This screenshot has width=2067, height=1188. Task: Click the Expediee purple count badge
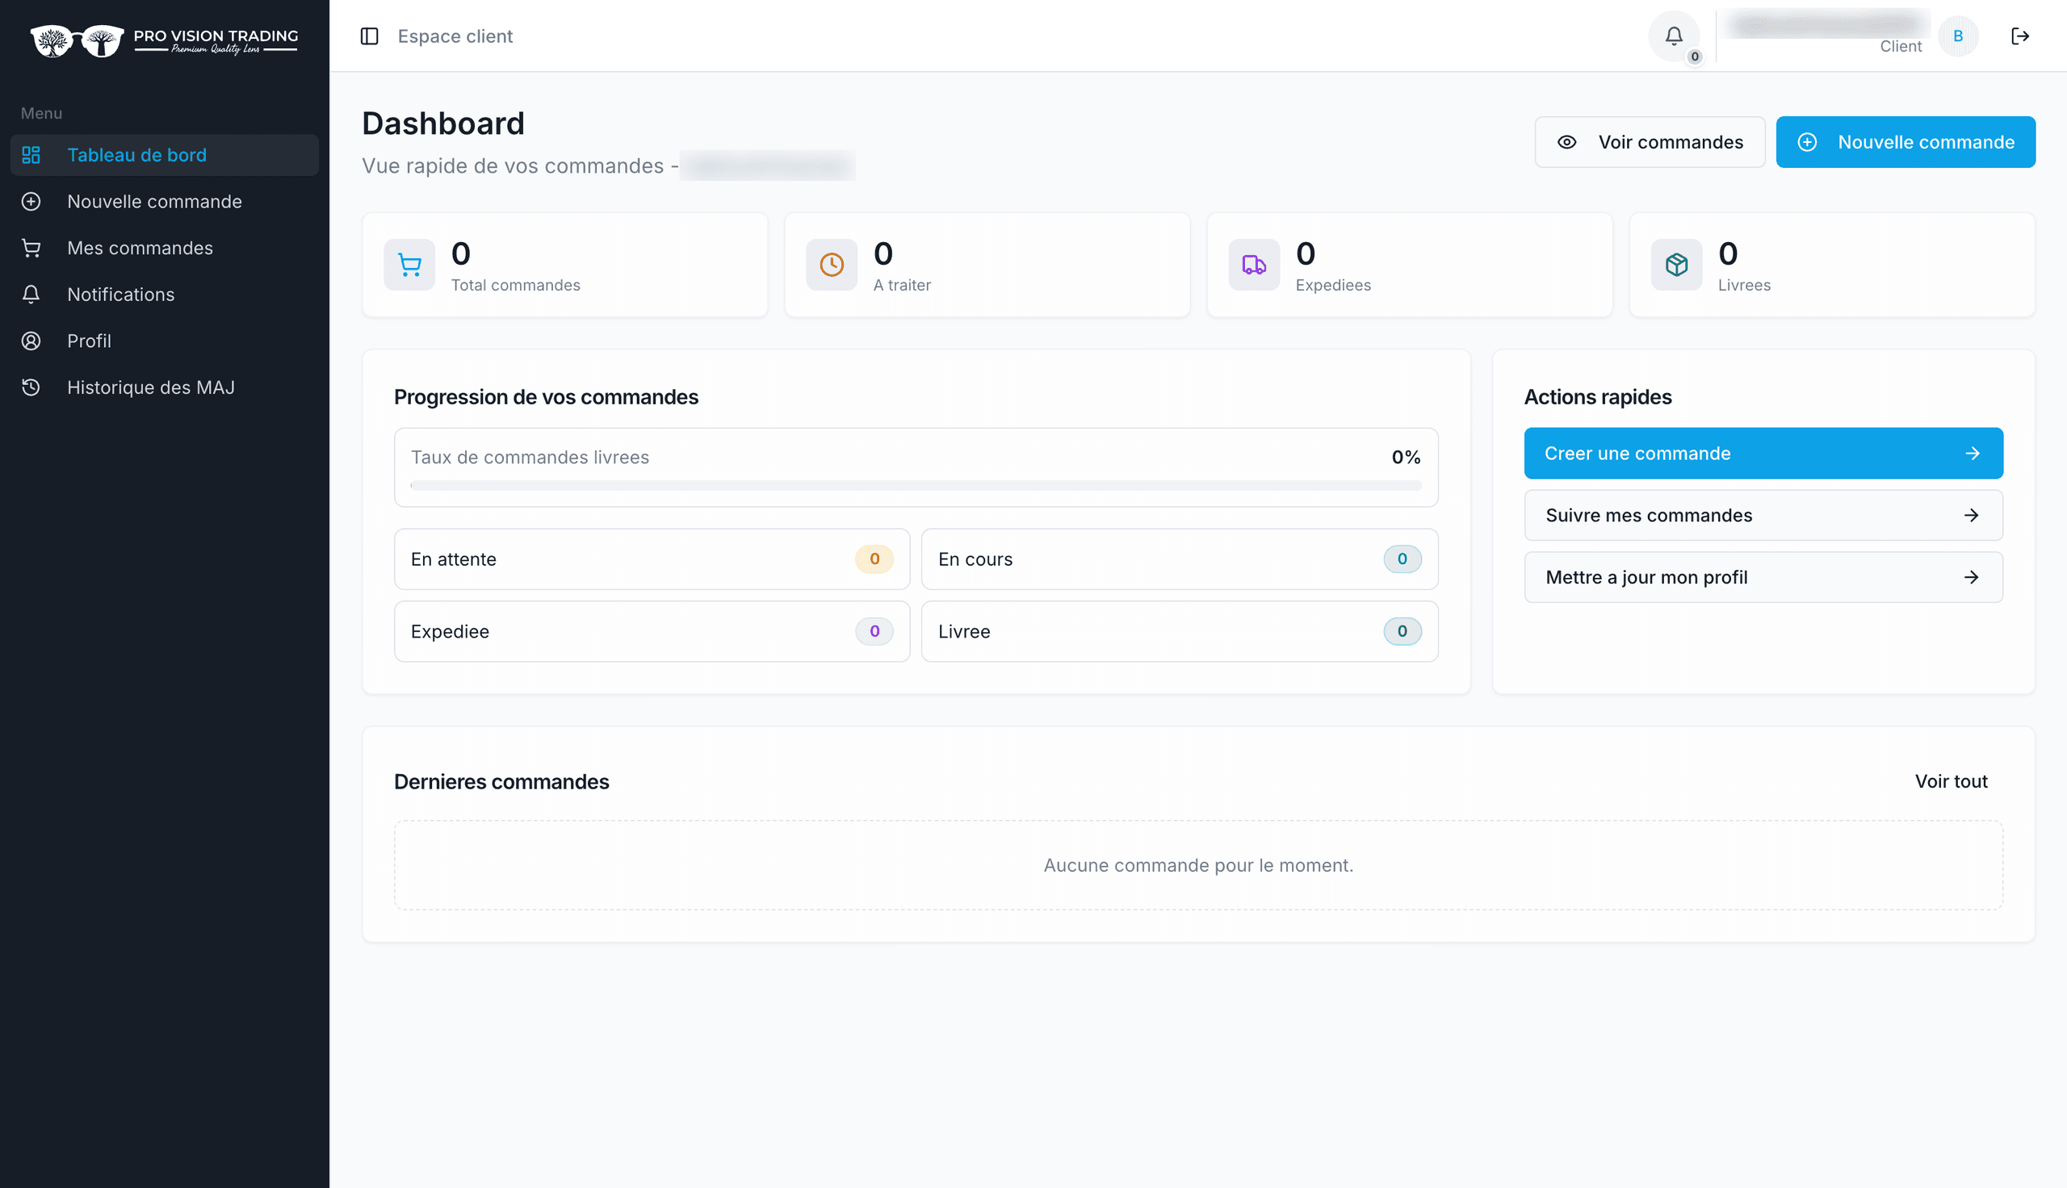874,632
